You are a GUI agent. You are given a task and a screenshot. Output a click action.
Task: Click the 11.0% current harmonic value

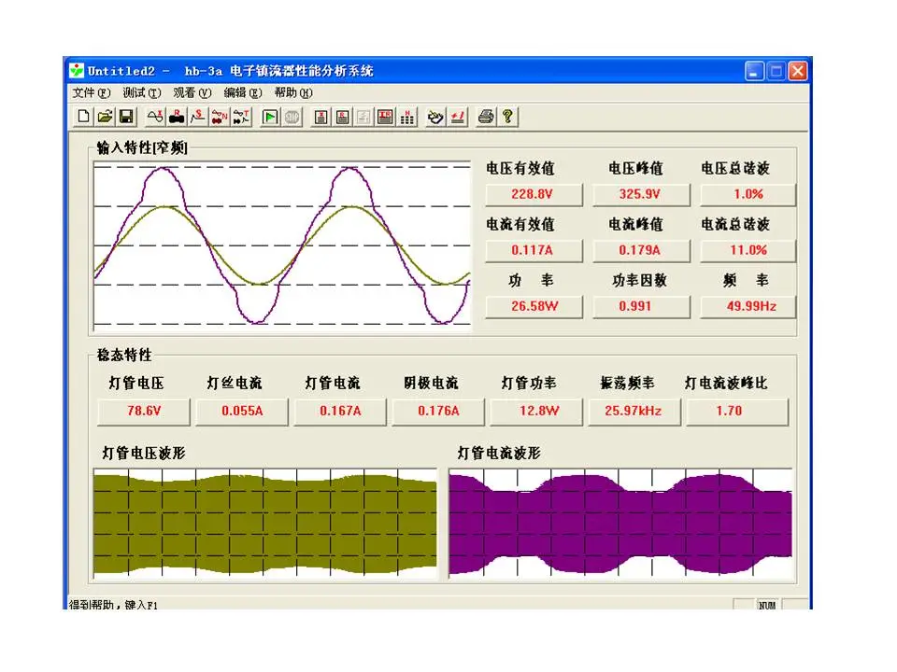pyautogui.click(x=748, y=250)
